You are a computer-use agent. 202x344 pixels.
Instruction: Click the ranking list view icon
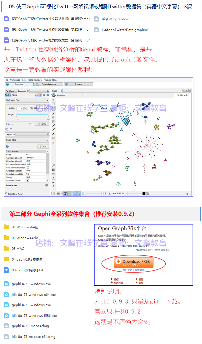[7, 129]
